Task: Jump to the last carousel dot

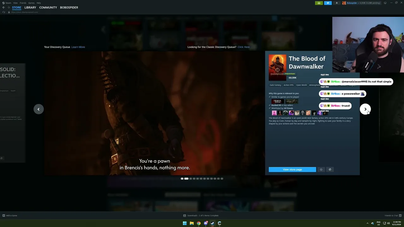Action: pos(222,179)
